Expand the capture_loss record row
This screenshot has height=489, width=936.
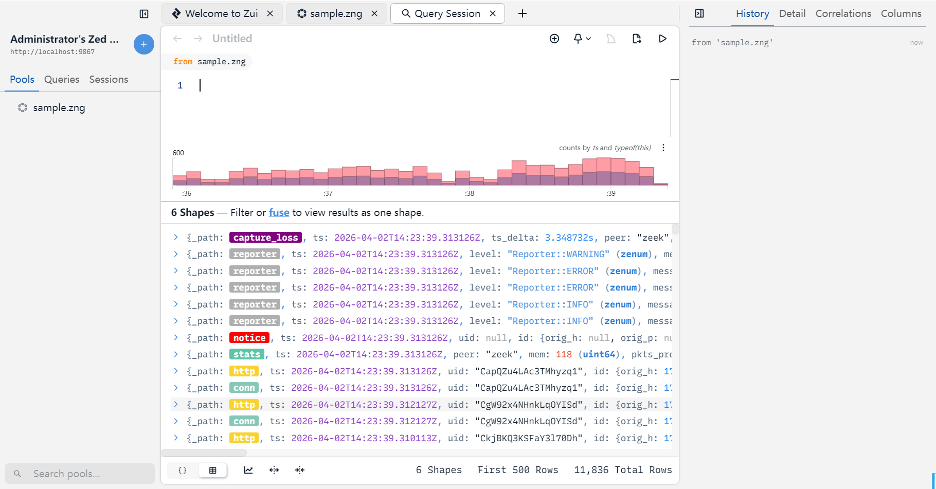point(176,238)
